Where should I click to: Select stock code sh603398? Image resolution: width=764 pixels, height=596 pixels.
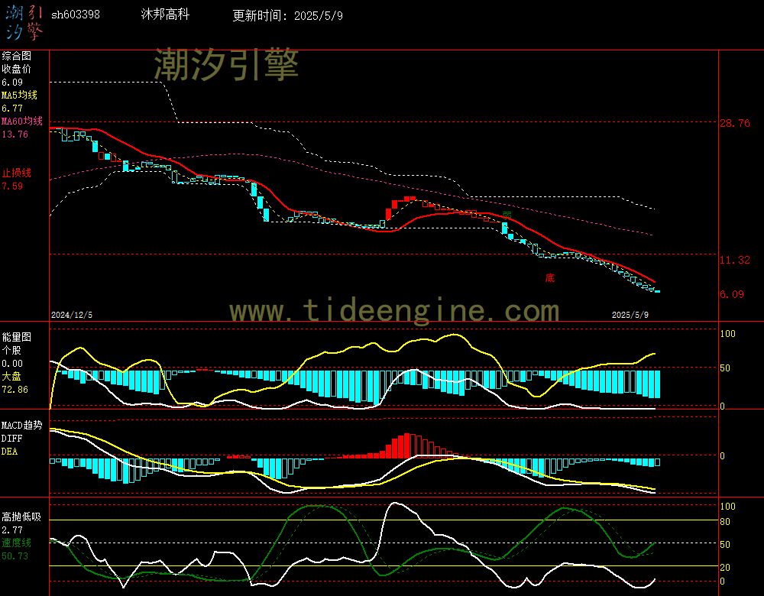[x=76, y=15]
